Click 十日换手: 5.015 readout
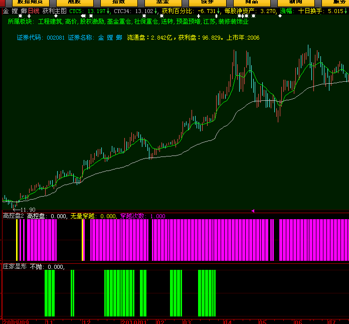 click(323, 11)
